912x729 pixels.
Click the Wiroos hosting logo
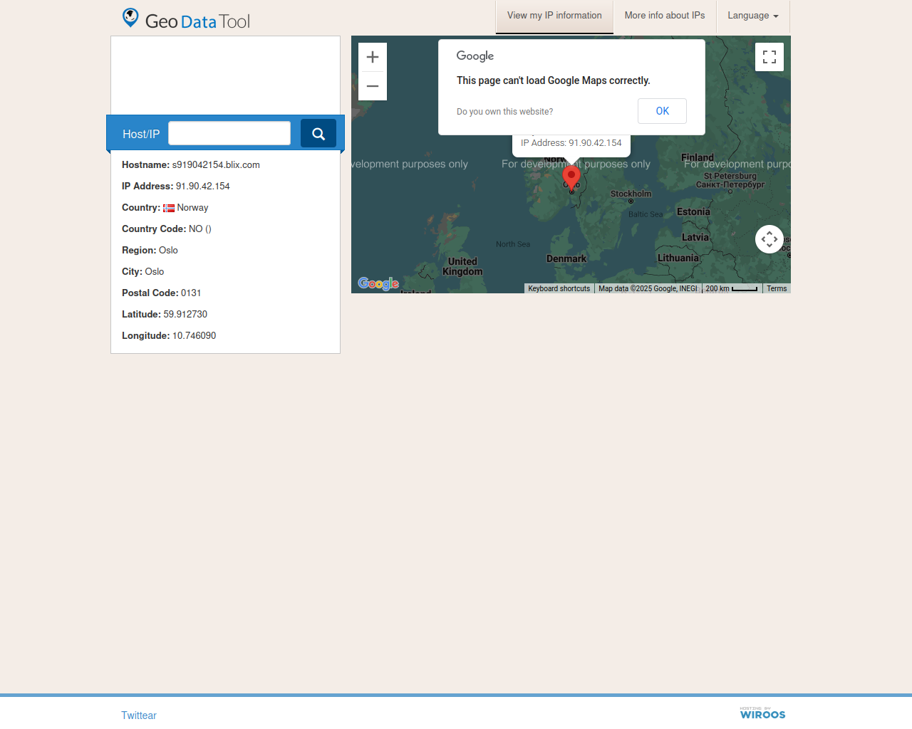pyautogui.click(x=762, y=713)
